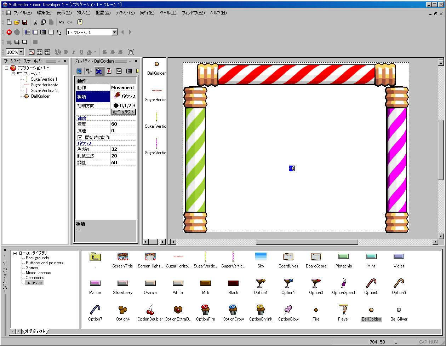Open the 100% zoom dropdown
The width and height of the screenshot is (446, 346).
[21, 52]
